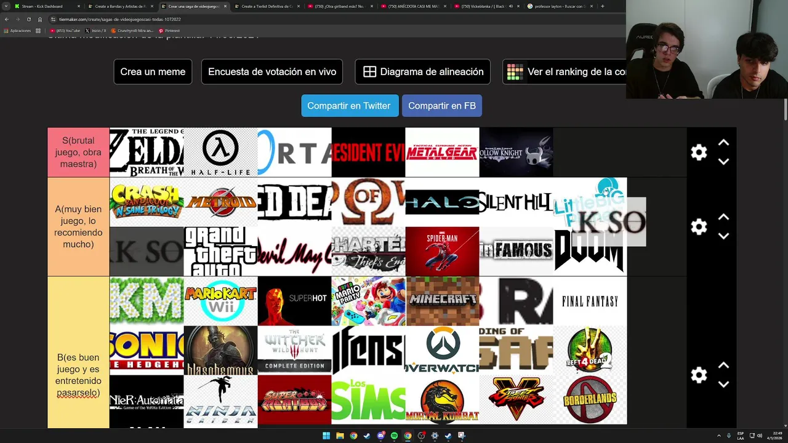Viewport: 788px width, 443px height.
Task: Move the S tier row up
Action: click(723, 143)
